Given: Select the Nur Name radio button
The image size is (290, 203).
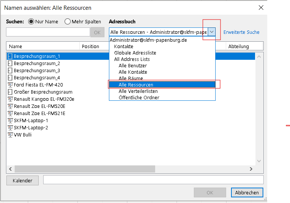Looking at the screenshot, I should [x=31, y=21].
